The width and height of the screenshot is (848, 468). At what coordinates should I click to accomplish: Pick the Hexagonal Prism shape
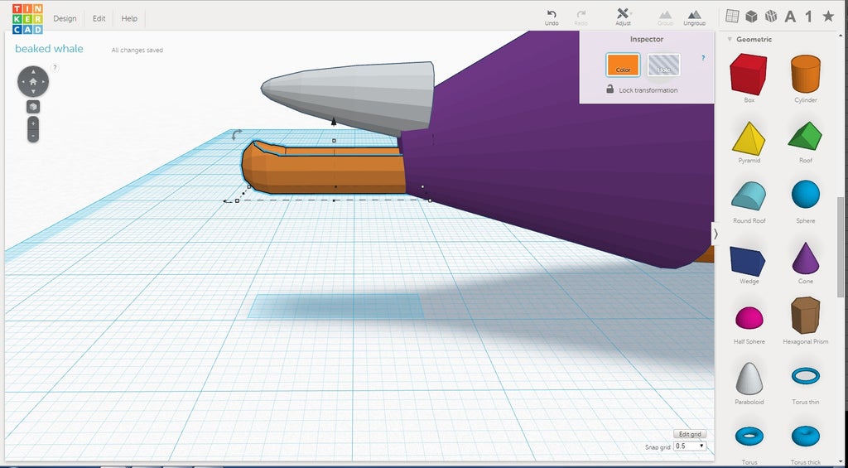[805, 315]
